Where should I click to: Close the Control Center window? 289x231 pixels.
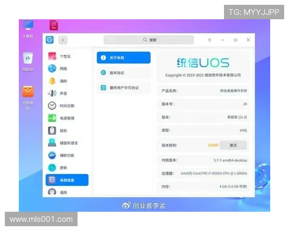pyautogui.click(x=248, y=40)
